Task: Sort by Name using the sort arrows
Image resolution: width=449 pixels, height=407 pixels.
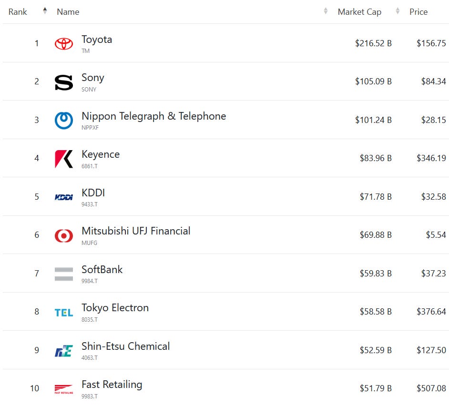Action: tap(326, 11)
